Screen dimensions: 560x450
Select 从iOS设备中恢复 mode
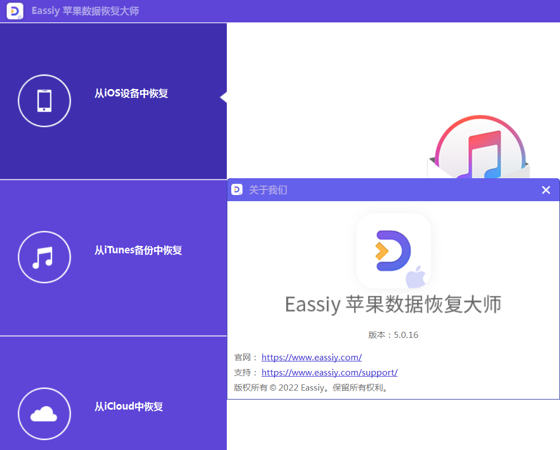[113, 101]
